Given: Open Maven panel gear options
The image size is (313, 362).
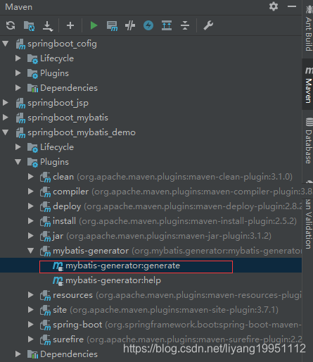Looking at the screenshot, I should click(274, 6).
